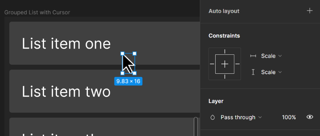Toggle the left constraint line in widget
Image resolution: width=320 pixels, height=136 pixels.
pos(212,64)
